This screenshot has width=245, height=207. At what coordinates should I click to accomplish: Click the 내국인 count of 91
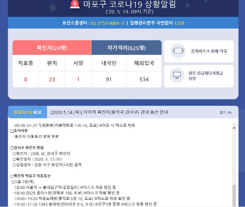(109, 79)
